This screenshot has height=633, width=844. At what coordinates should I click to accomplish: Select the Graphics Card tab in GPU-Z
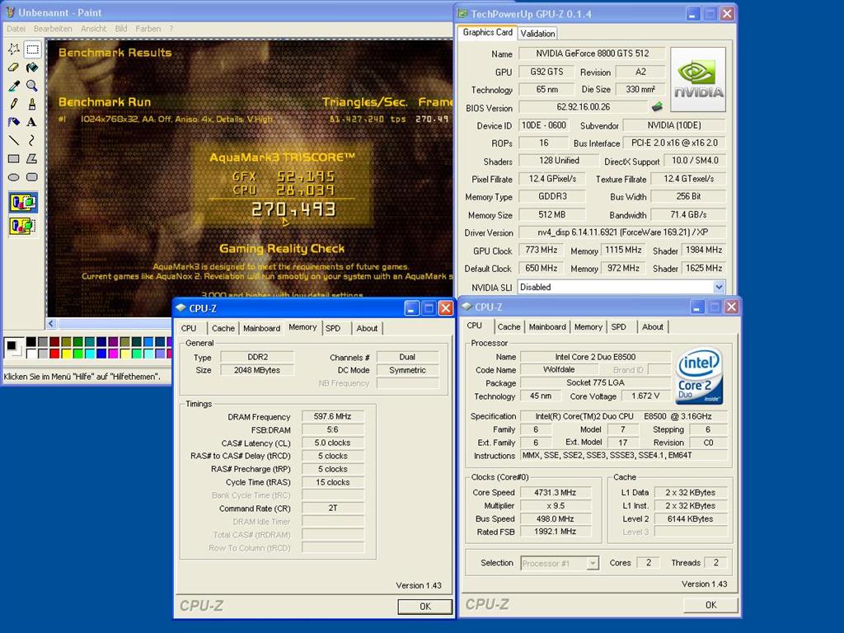point(488,32)
